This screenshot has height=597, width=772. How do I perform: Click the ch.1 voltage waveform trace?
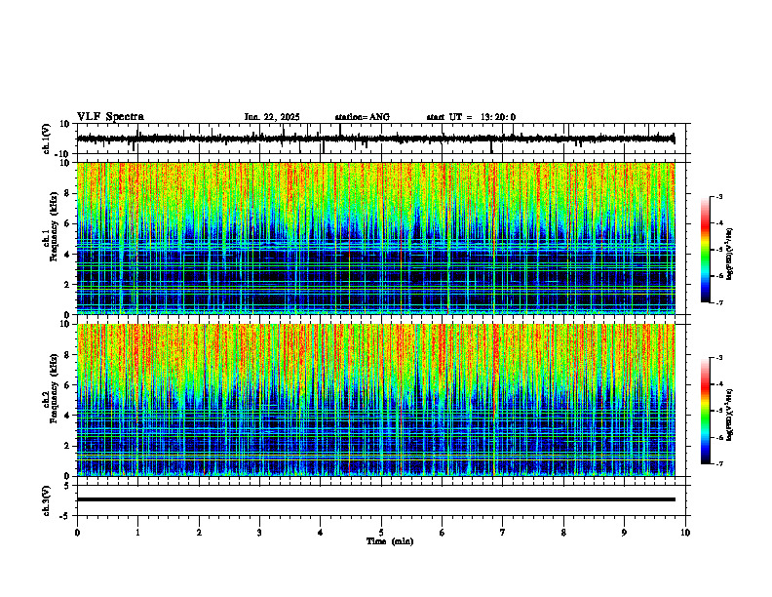376,139
